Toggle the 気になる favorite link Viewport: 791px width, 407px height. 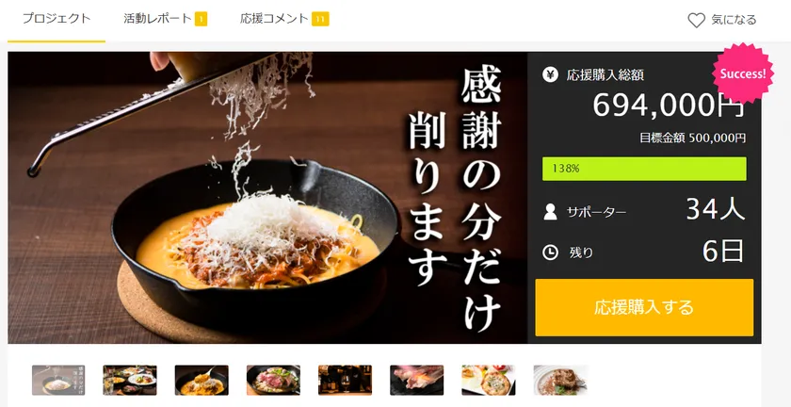pos(722,20)
